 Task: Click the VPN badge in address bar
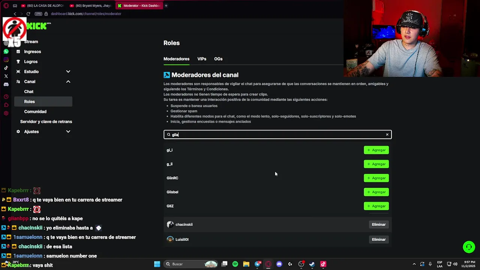pyautogui.click(x=38, y=14)
